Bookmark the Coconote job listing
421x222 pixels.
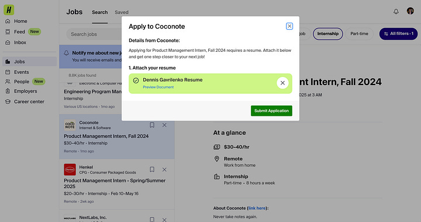click(152, 125)
